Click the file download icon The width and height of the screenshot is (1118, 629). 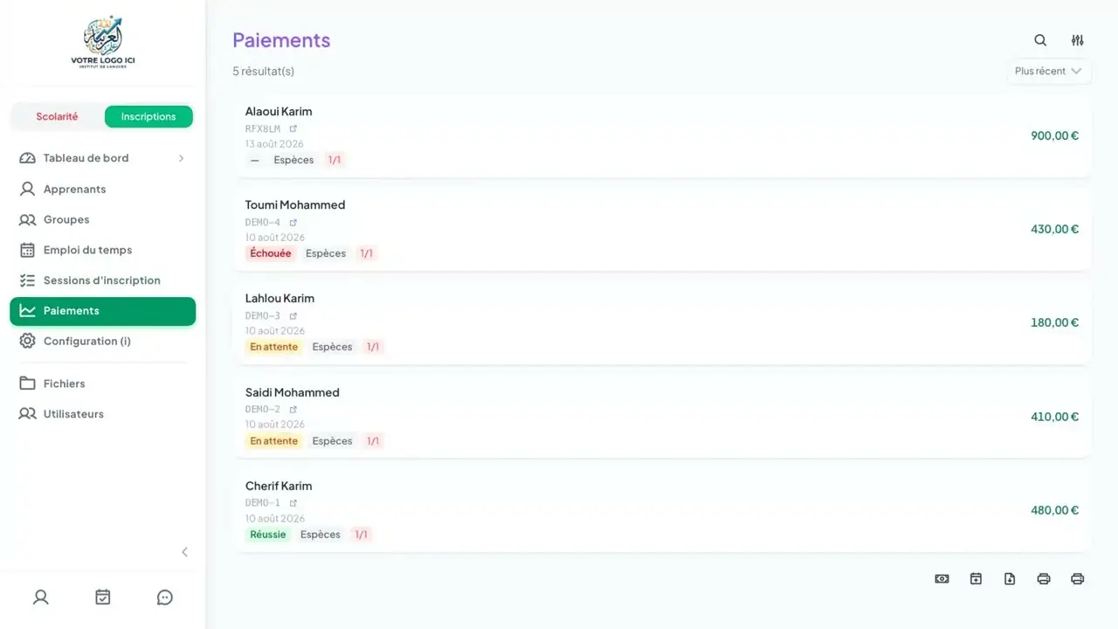point(1010,579)
